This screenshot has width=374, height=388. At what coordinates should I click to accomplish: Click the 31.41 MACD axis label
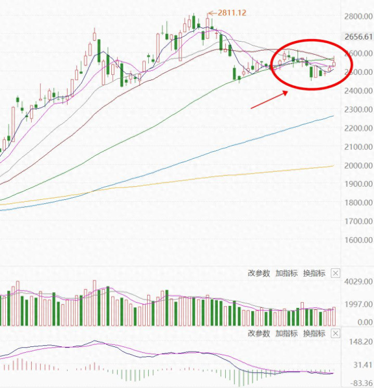point(363,365)
